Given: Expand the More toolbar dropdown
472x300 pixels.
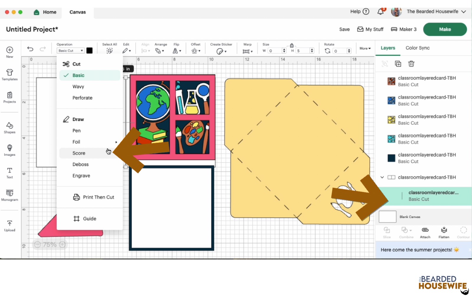Looking at the screenshot, I should 365,48.
